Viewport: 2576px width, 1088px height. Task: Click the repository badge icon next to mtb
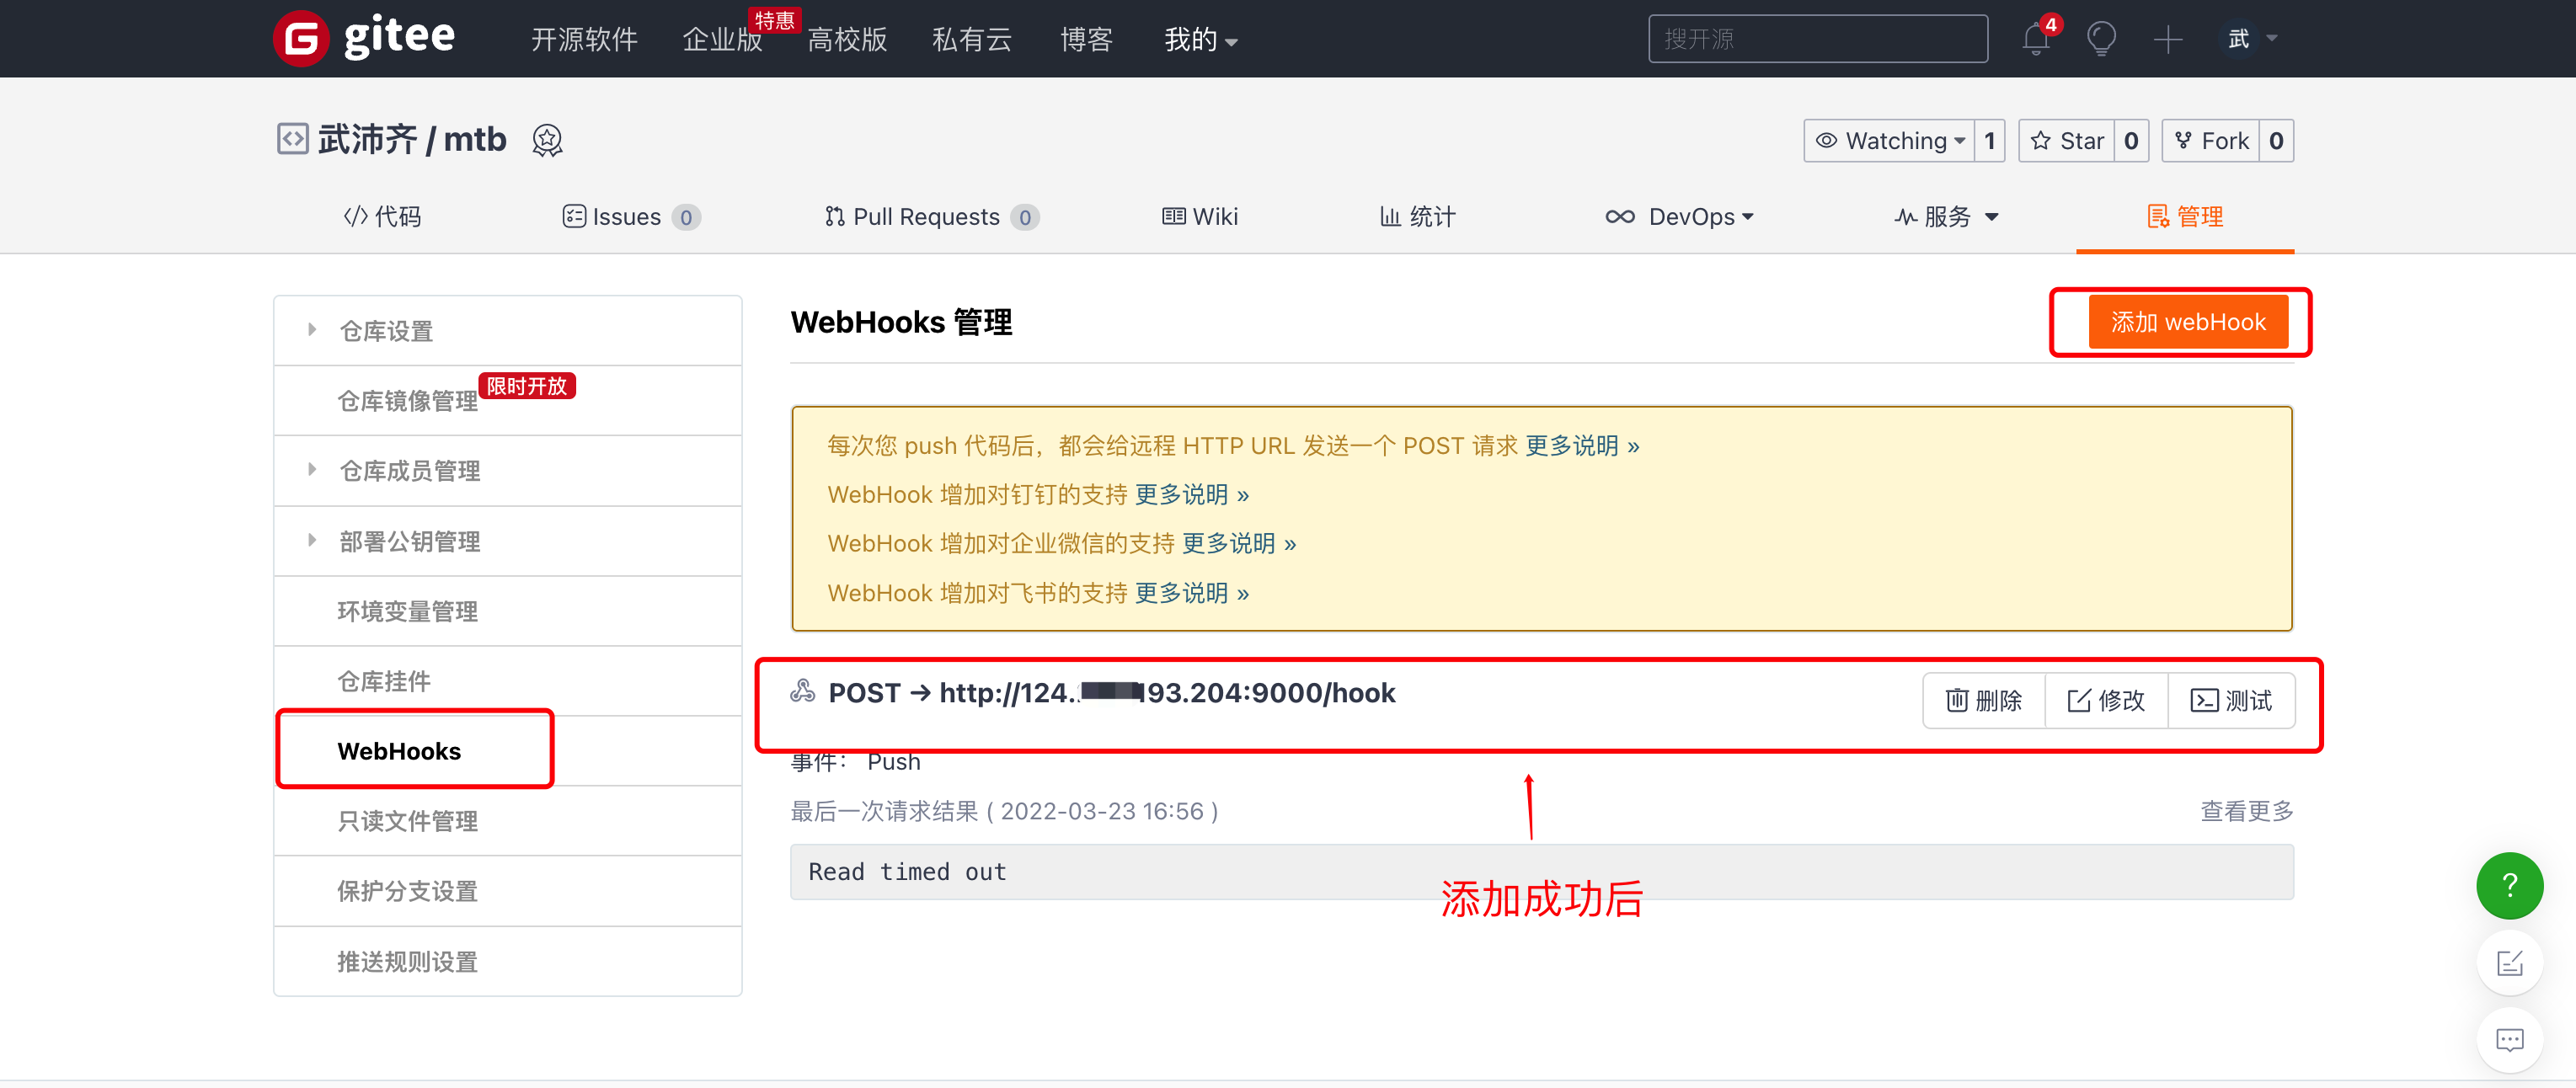coord(547,141)
